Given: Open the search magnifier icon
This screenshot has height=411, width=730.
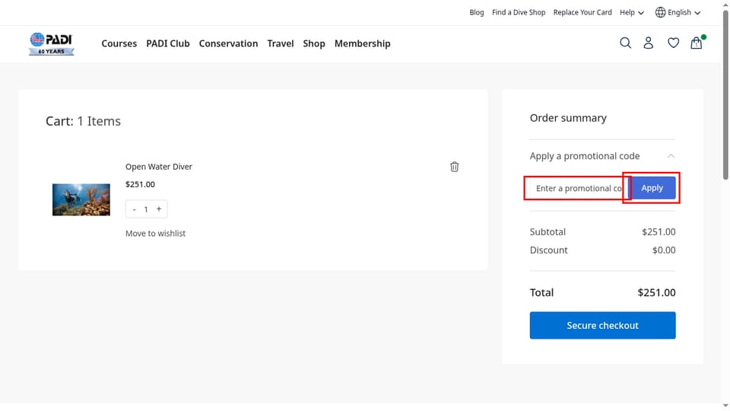Looking at the screenshot, I should click(x=625, y=43).
